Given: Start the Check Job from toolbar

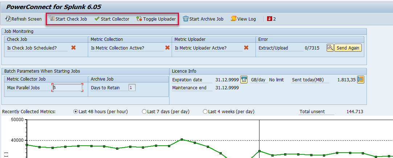Looking at the screenshot, I should pos(68,19).
